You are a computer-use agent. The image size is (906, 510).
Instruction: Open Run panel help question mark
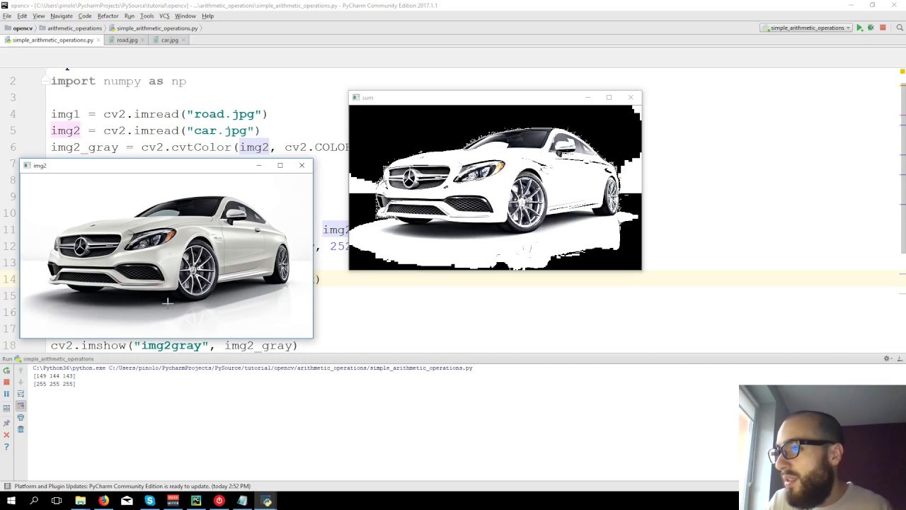(6, 447)
